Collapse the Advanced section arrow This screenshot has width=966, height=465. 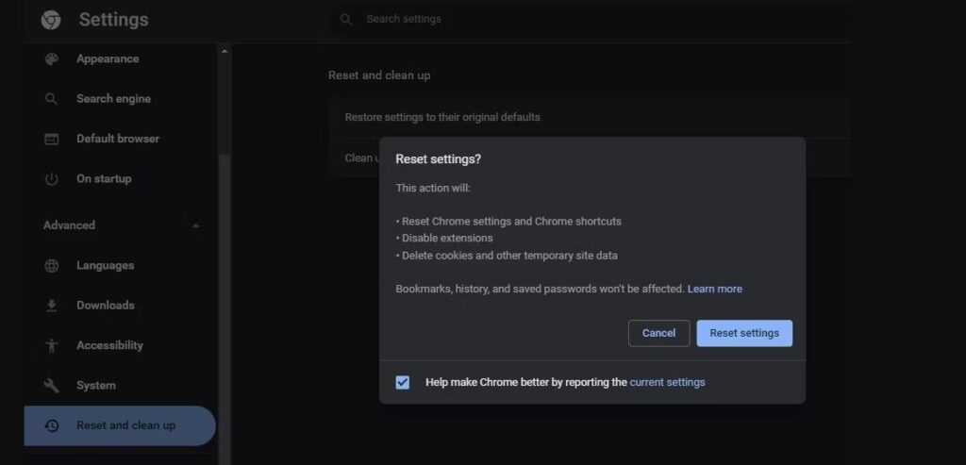196,225
